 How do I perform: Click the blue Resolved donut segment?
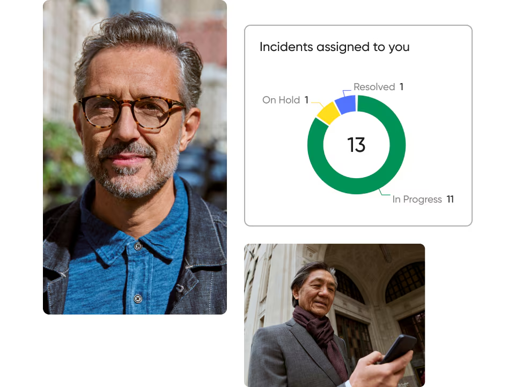[x=346, y=105]
